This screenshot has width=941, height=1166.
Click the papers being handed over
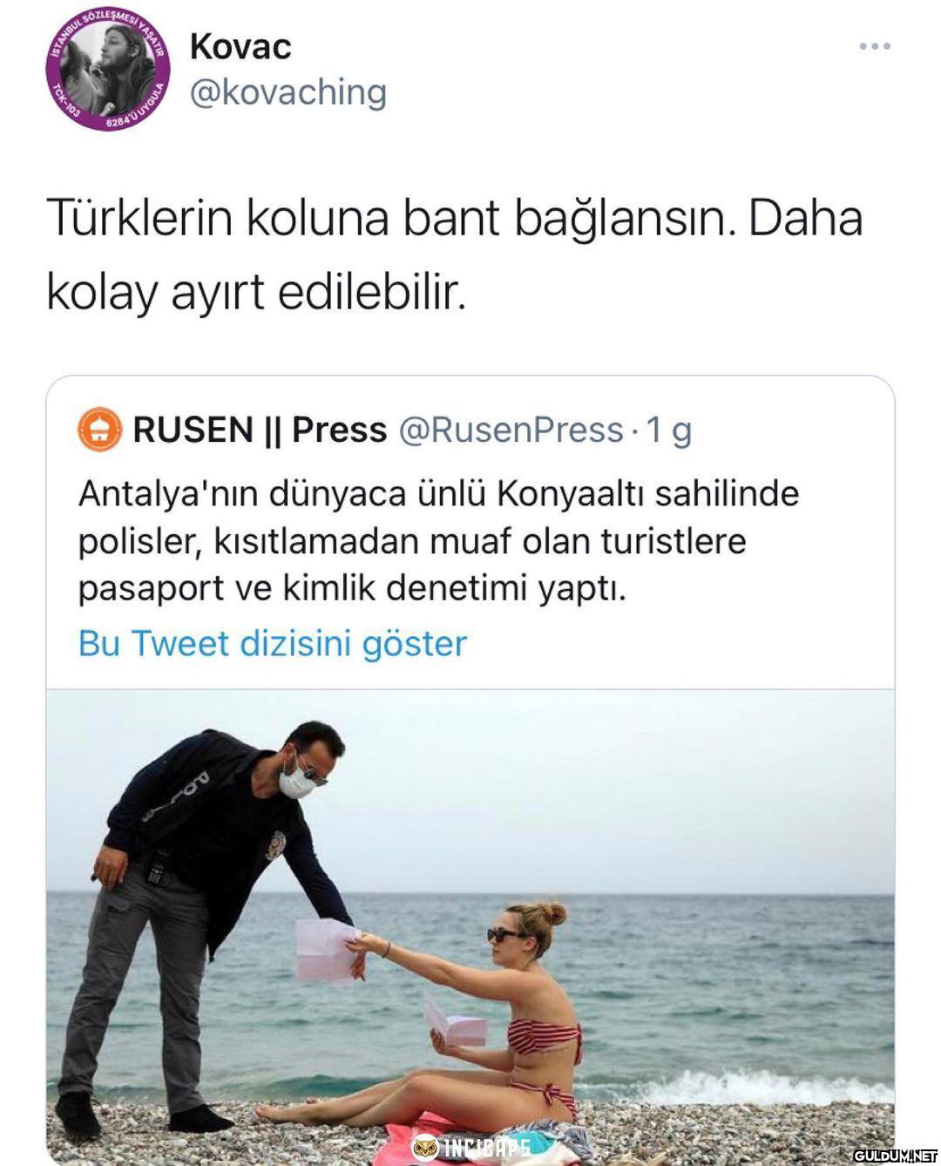327,950
